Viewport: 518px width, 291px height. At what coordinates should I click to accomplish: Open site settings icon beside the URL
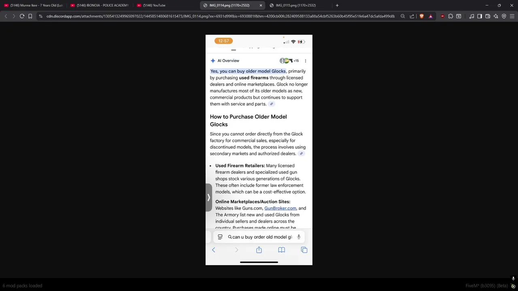point(40,16)
